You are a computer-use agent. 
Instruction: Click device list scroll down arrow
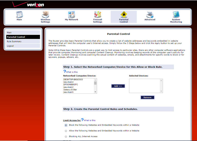95,92
